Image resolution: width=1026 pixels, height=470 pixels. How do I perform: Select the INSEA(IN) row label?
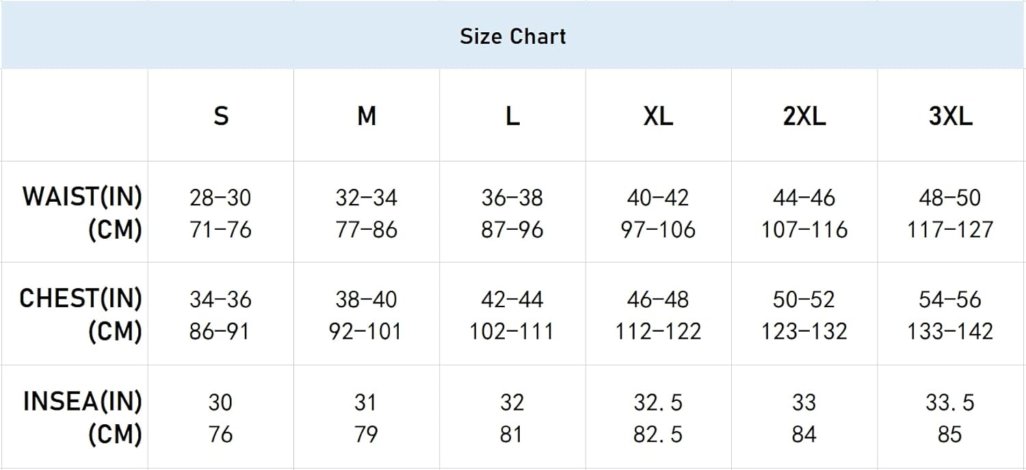(82, 401)
